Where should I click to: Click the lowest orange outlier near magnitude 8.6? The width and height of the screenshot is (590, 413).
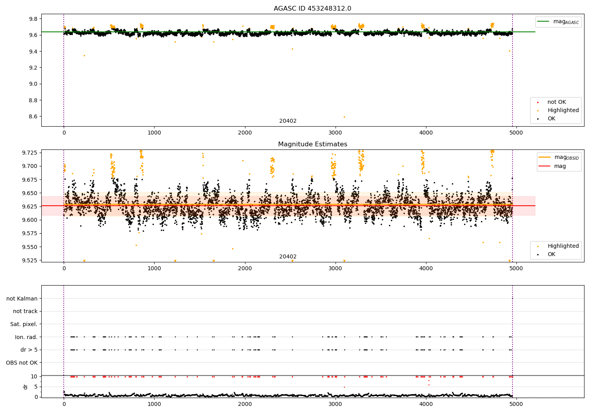click(x=344, y=117)
